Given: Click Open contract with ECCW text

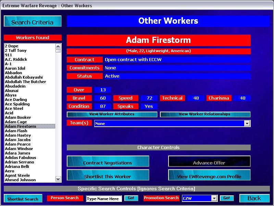Looking at the screenshot, I should 133,60.
